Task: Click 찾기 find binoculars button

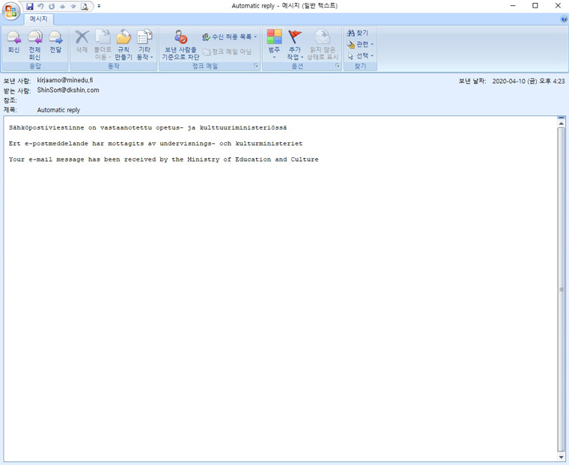Action: (x=357, y=33)
